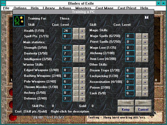Increase Mage Lore skill
This screenshot has height=125, width=167.
click(x=145, y=48)
